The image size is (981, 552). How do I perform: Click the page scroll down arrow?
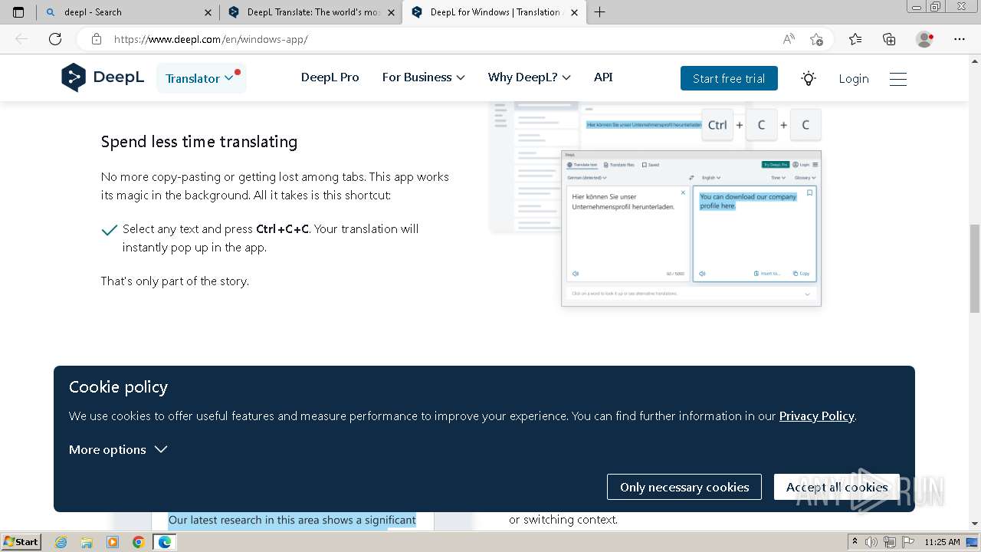tap(974, 524)
